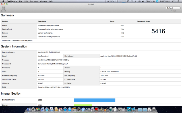Open Finder from the dock
The height and width of the screenshot is (113, 182).
click(x=29, y=109)
